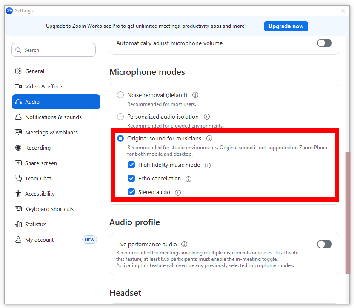Click the Team Chat speech bubble icon
Viewport: 354px width, 308px height.
point(18,178)
